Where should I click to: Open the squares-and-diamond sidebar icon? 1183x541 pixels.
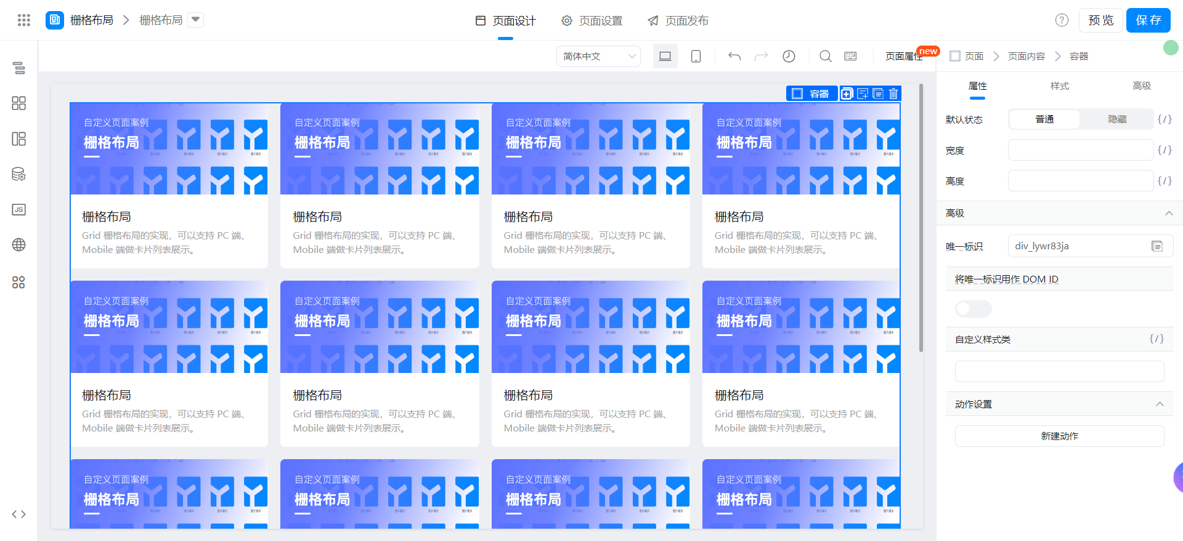click(19, 282)
